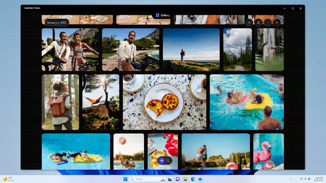Click the Windows Start button on taskbar
326x183 pixels.
tap(125, 179)
